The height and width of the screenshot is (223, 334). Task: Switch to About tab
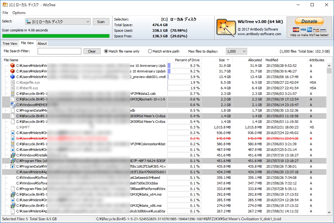pyautogui.click(x=42, y=44)
